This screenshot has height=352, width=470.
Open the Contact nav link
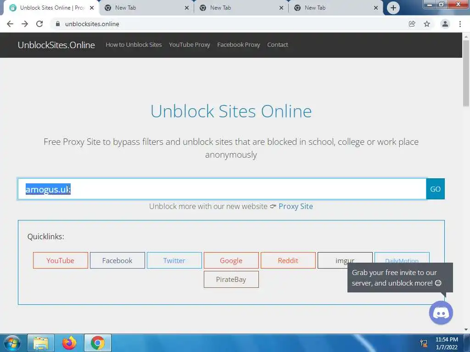[x=278, y=45]
